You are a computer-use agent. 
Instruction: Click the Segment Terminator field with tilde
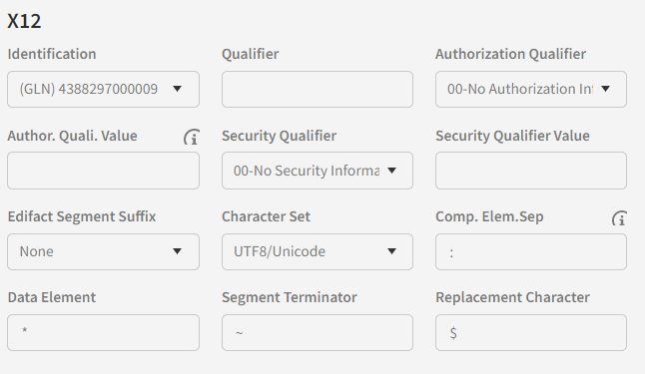318,332
